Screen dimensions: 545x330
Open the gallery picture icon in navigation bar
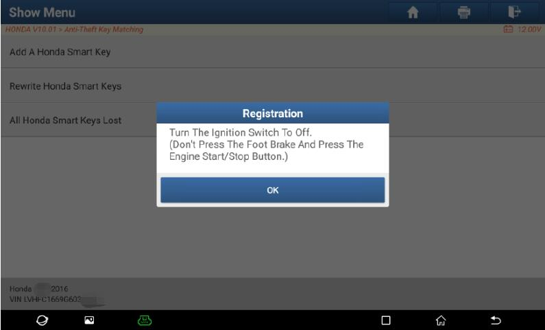pyautogui.click(x=89, y=320)
